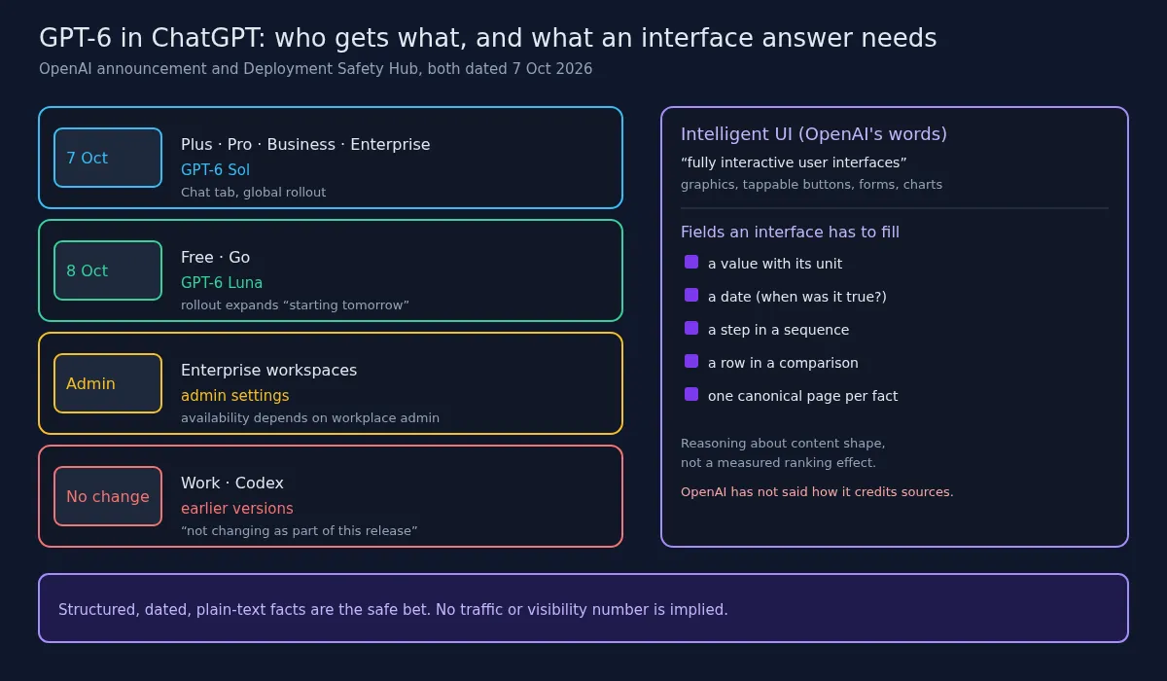Image resolution: width=1167 pixels, height=681 pixels.
Task: Select the 'earlier versions' label
Action: pos(236,508)
